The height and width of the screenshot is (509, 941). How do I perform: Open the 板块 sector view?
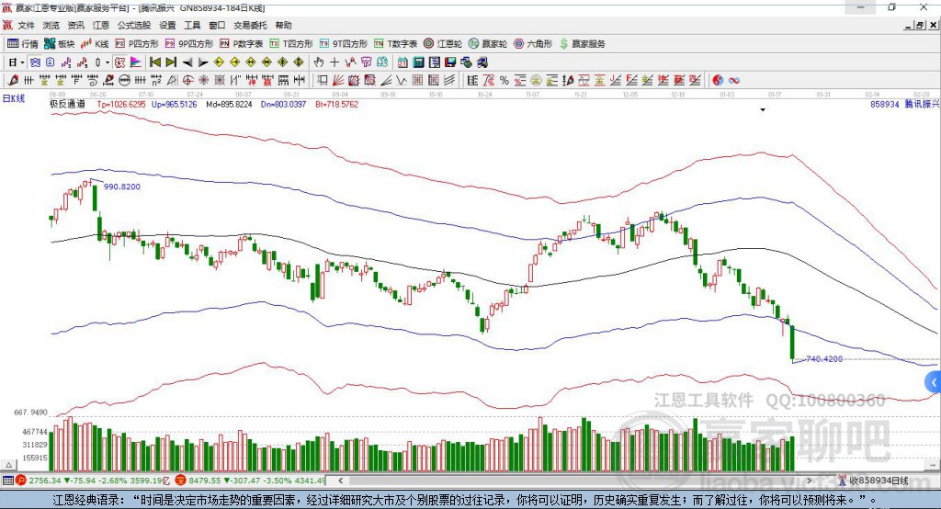[60, 44]
